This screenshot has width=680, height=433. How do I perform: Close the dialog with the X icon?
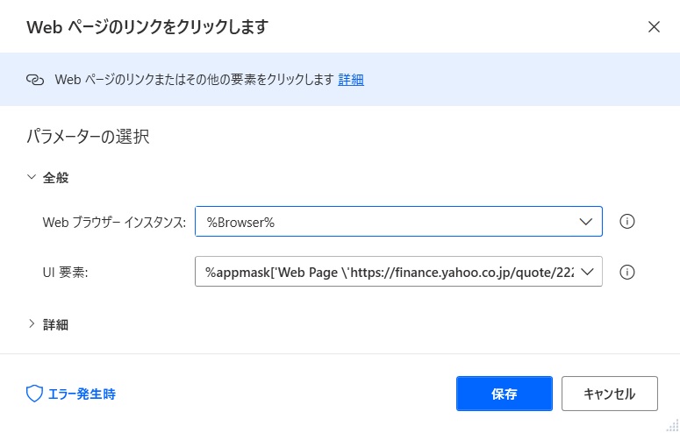pyautogui.click(x=654, y=27)
